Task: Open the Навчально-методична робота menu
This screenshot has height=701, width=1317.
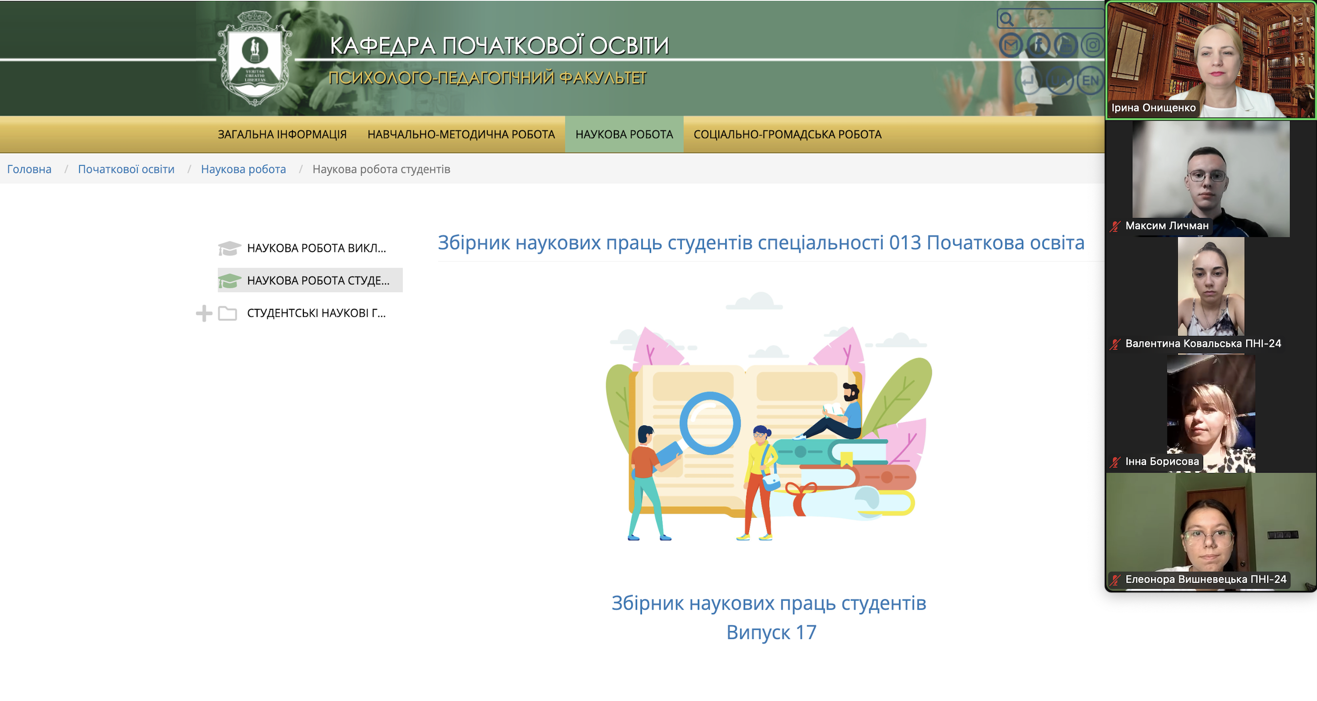Action: click(x=461, y=135)
